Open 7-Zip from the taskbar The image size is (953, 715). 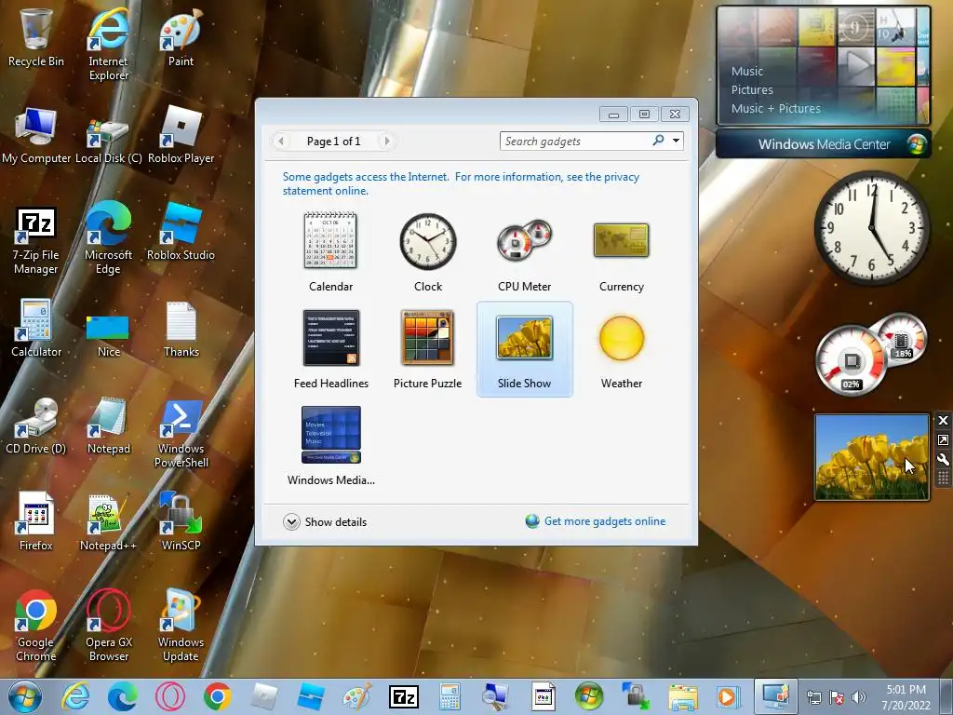point(404,696)
